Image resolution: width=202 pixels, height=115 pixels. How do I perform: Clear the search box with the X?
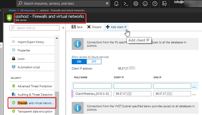click(107, 3)
